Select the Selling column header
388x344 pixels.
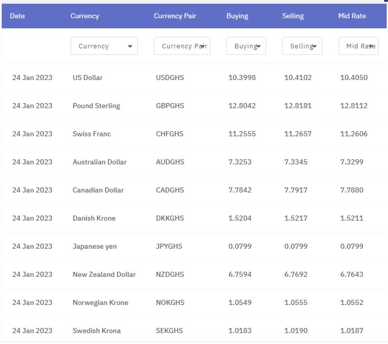pos(293,16)
